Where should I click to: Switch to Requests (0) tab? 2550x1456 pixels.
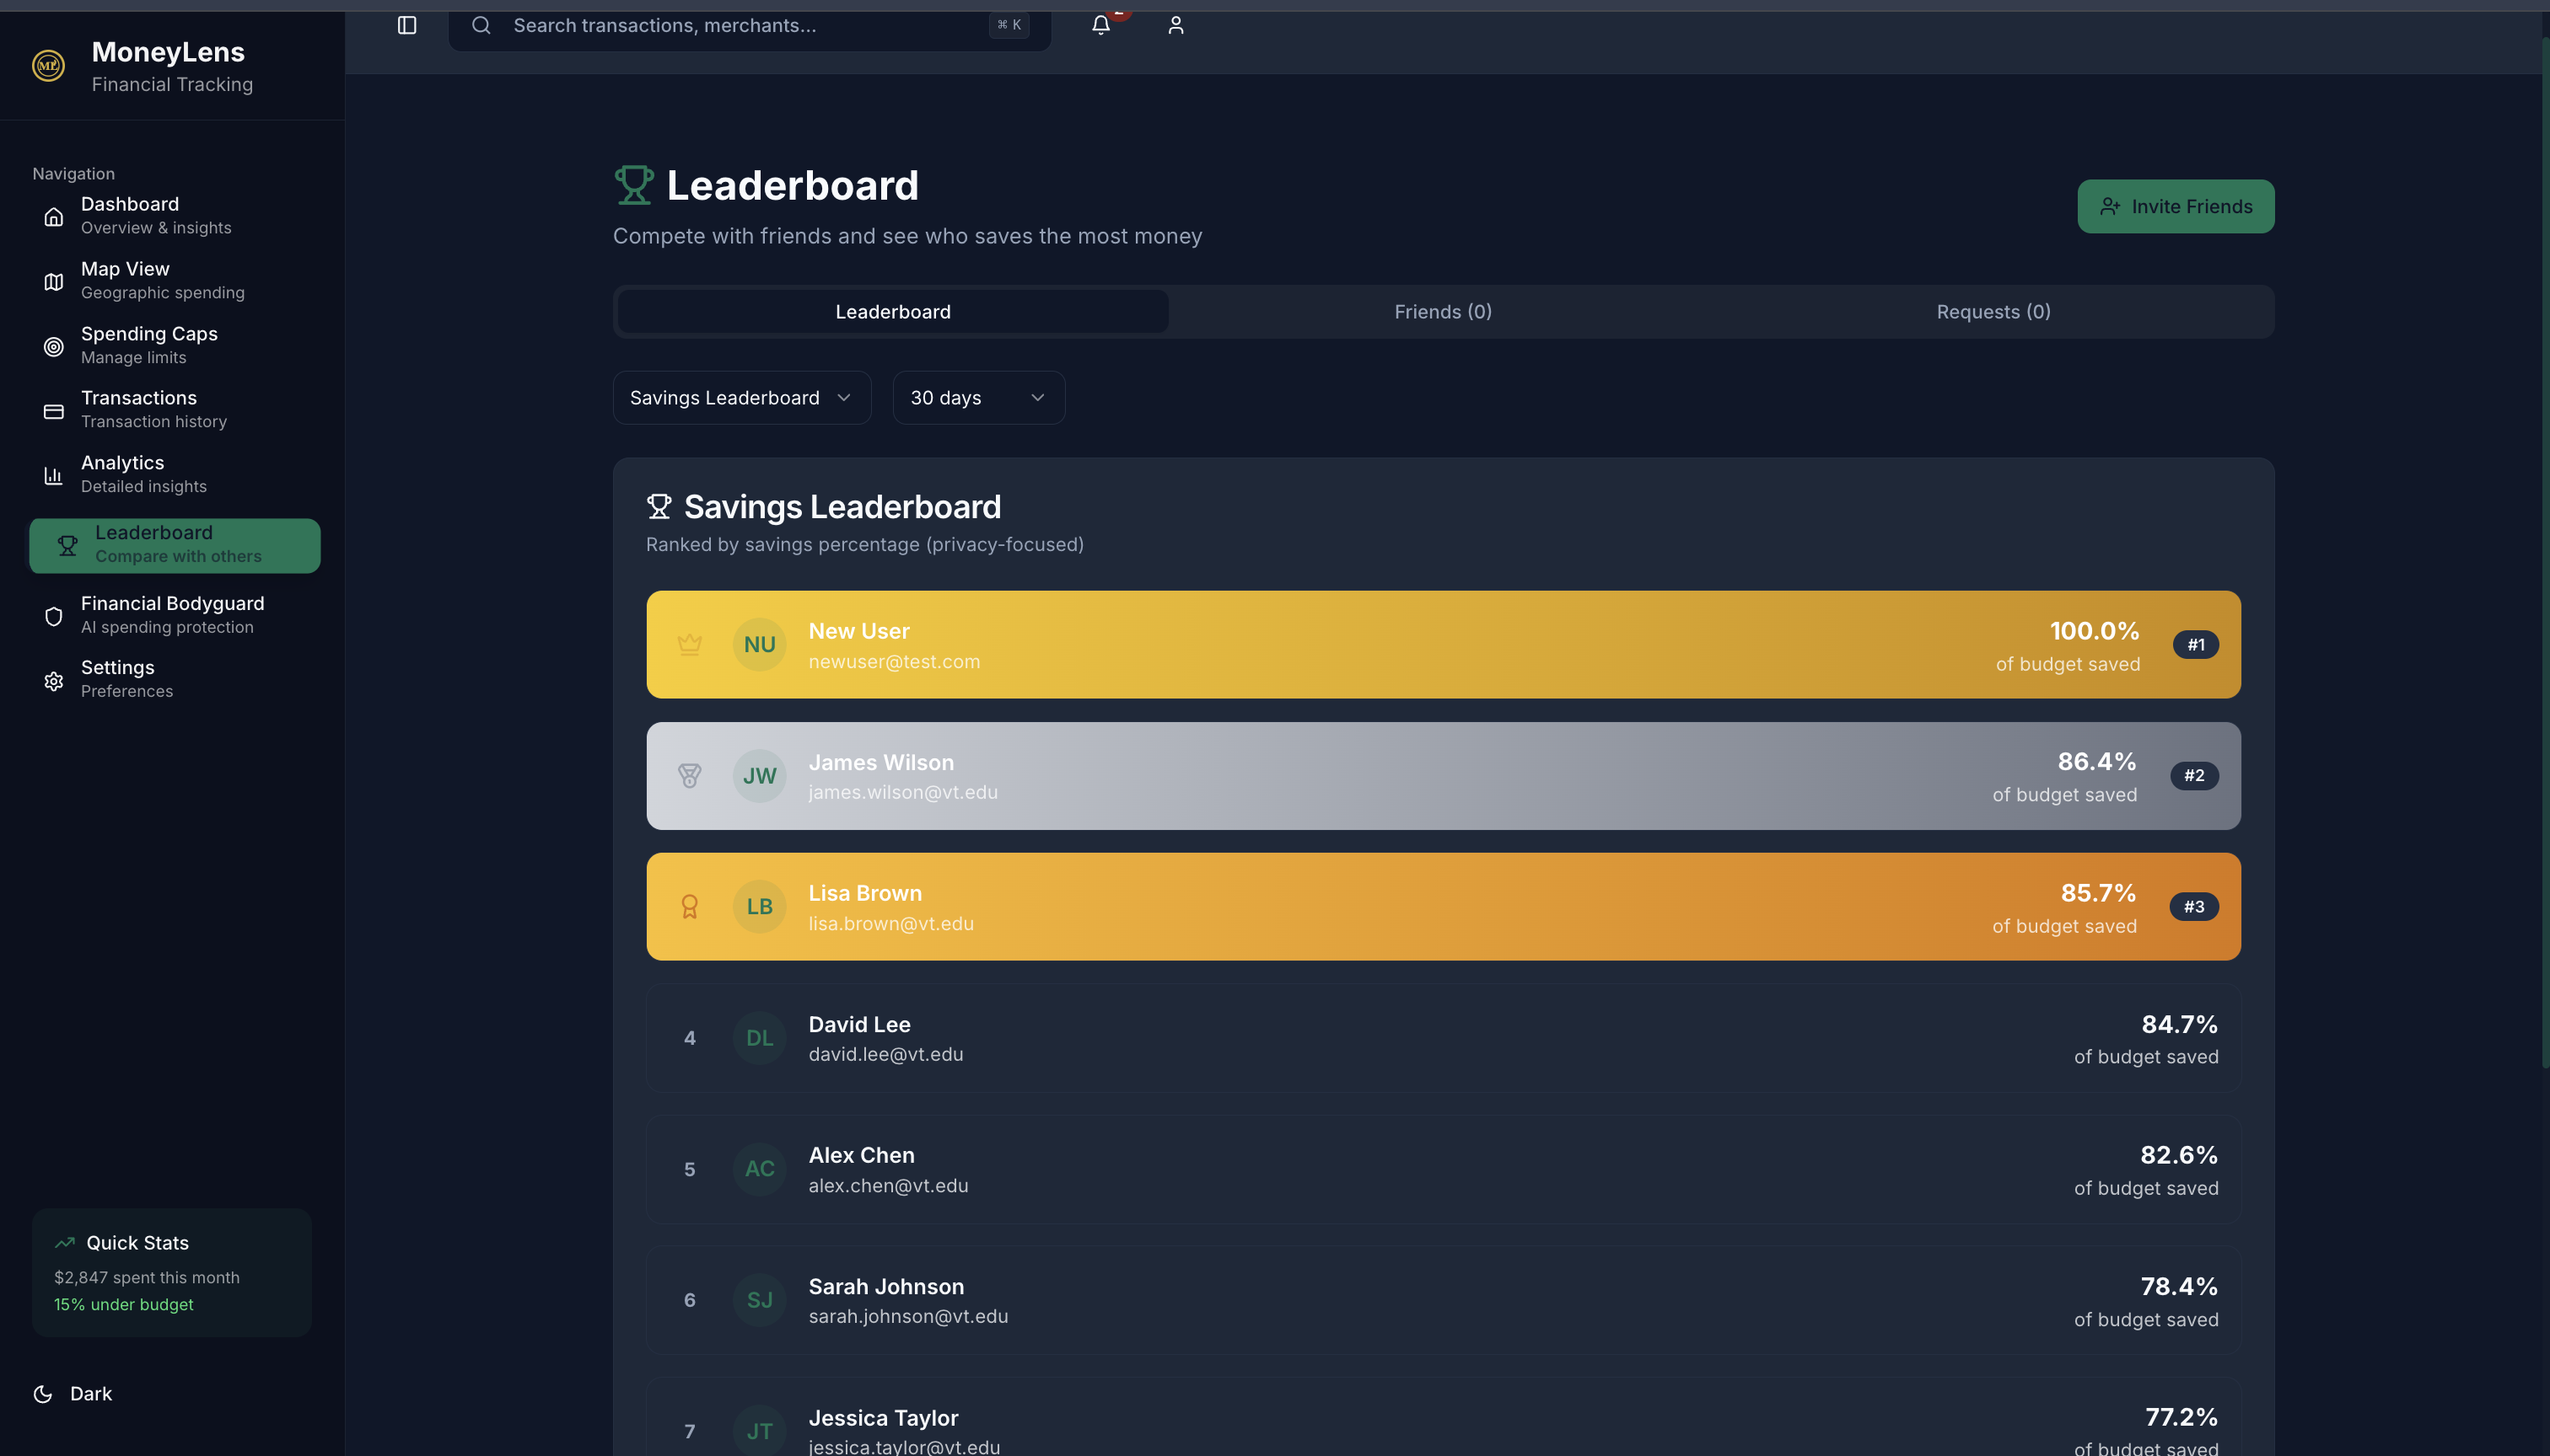click(x=1993, y=312)
